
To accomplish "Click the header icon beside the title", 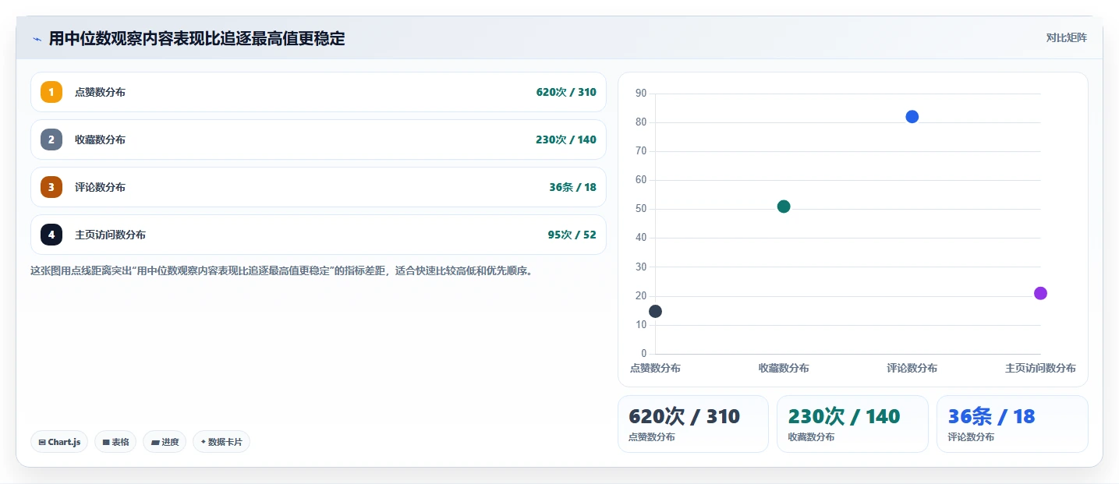I will click(37, 39).
